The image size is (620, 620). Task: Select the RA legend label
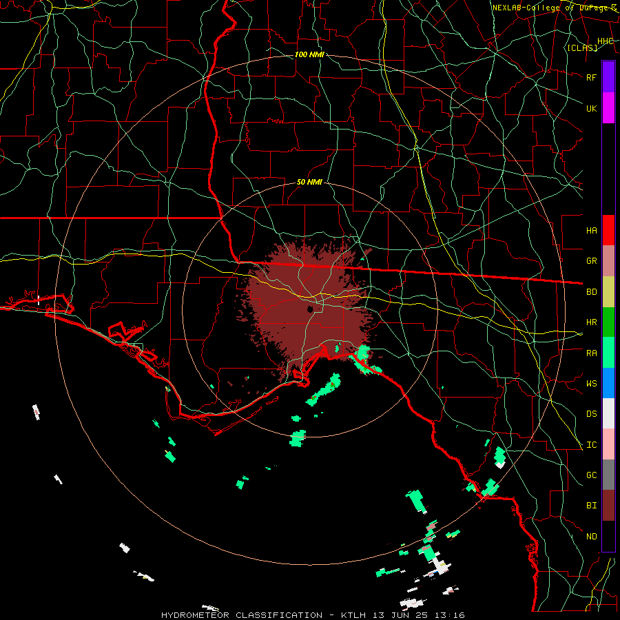pyautogui.click(x=592, y=353)
